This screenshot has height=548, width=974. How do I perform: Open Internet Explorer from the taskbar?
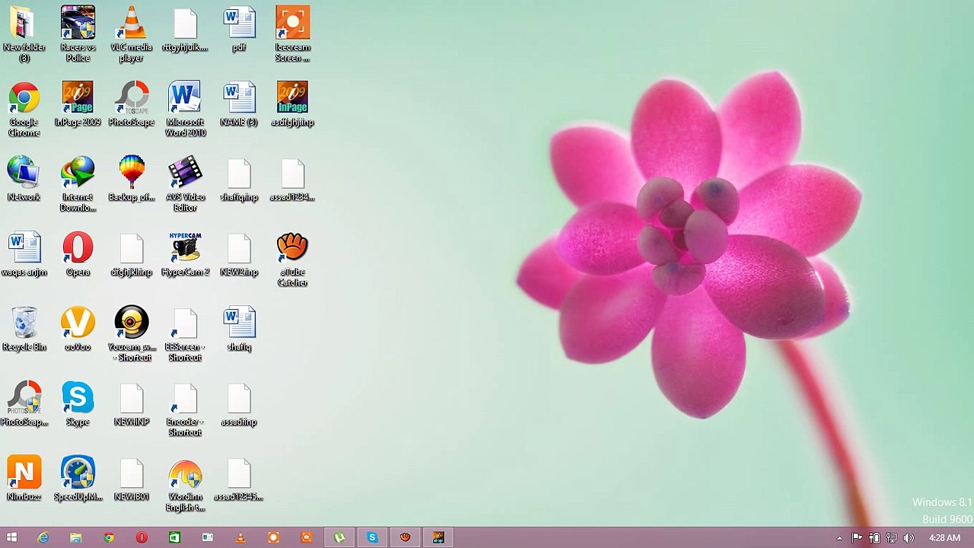click(x=43, y=537)
